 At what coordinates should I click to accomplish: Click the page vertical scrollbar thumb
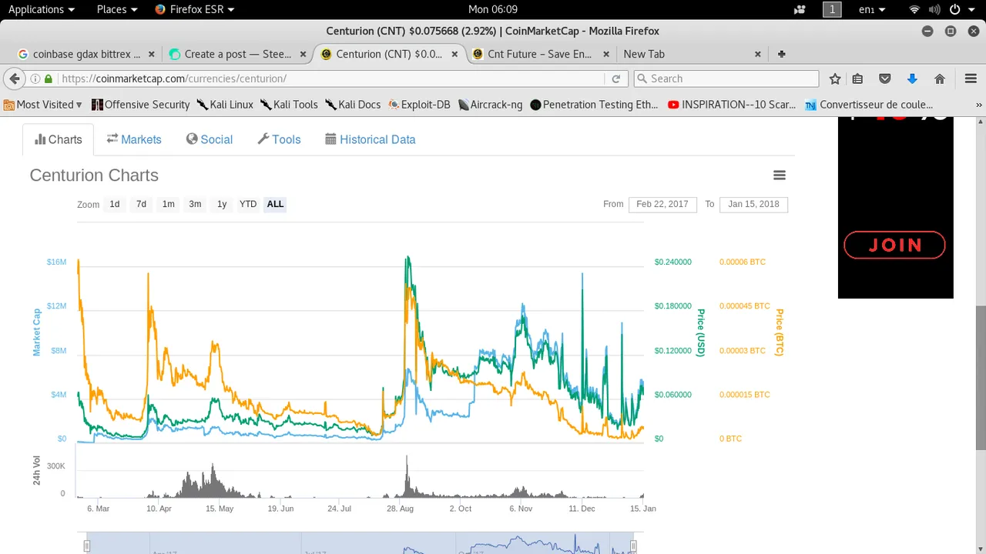981,377
